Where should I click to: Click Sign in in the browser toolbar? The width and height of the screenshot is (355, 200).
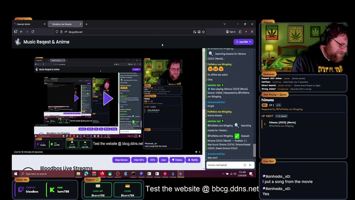(231, 32)
